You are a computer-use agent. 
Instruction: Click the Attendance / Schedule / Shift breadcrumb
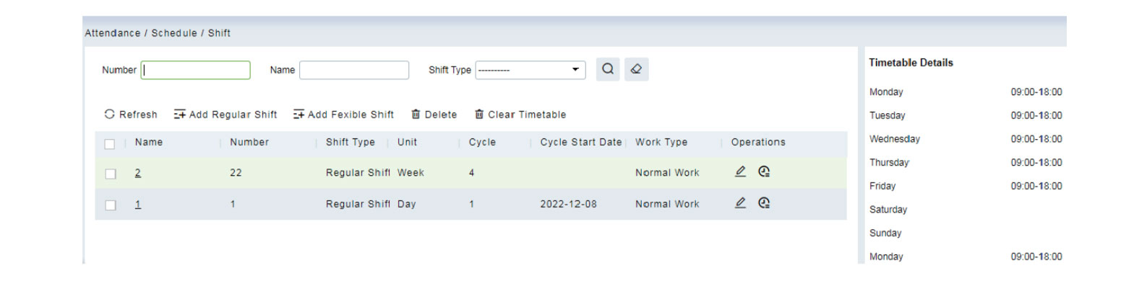click(158, 33)
